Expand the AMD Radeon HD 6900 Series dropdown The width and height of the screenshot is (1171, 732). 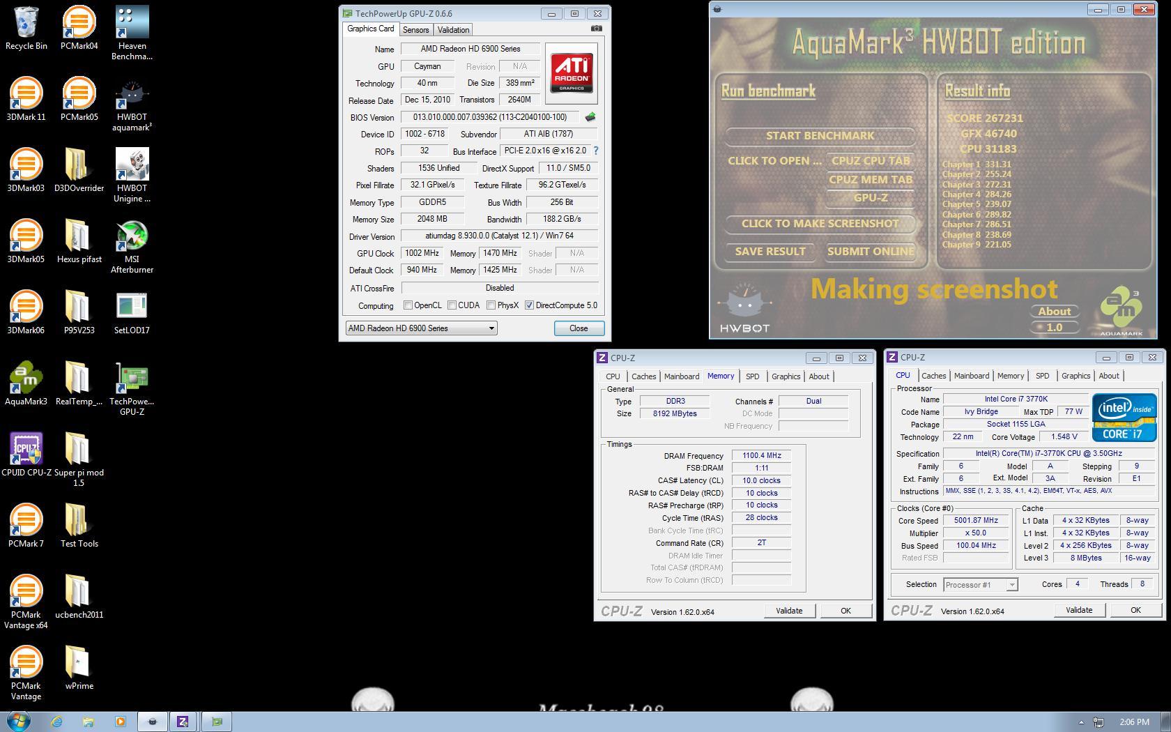[x=421, y=328]
